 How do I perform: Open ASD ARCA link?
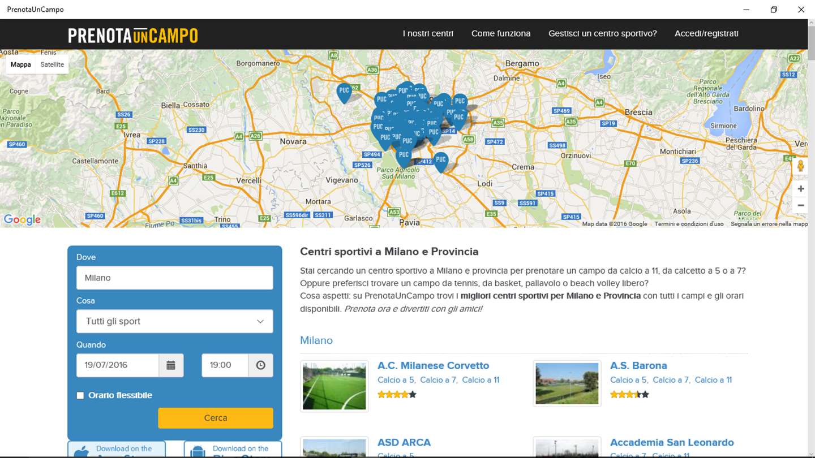pyautogui.click(x=404, y=442)
